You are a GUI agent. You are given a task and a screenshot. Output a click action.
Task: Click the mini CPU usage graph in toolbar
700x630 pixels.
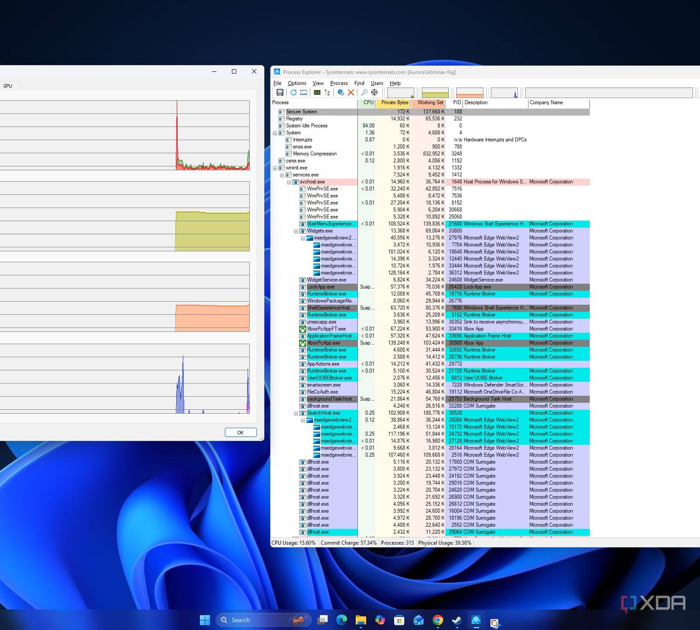[x=400, y=93]
